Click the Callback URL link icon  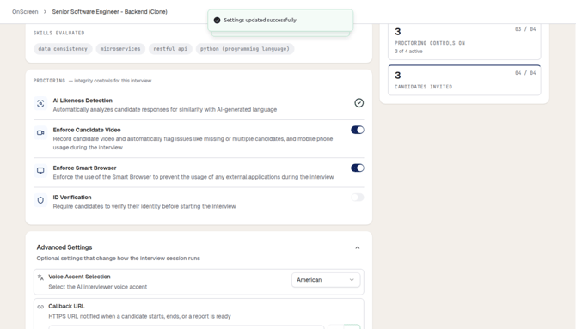pyautogui.click(x=40, y=307)
